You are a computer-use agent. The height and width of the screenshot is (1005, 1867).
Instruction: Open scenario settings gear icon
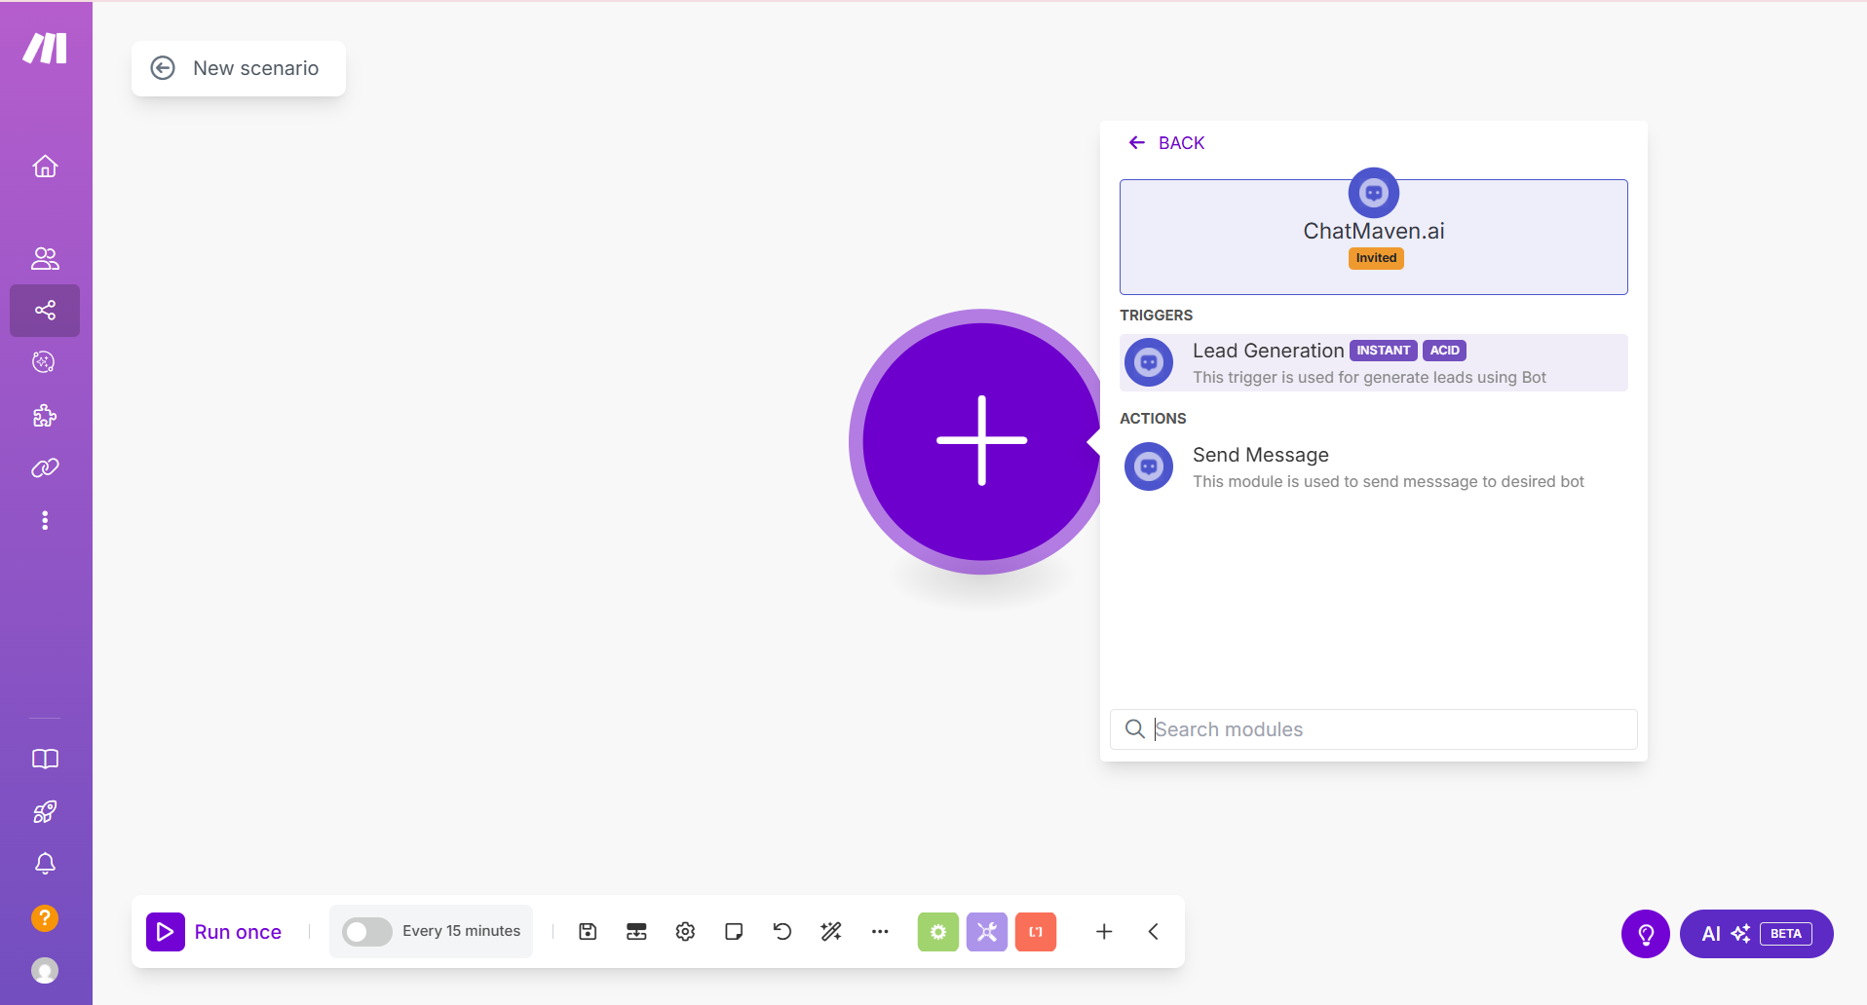(685, 932)
